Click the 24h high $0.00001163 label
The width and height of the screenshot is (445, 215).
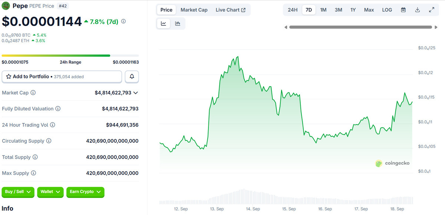coord(126,62)
